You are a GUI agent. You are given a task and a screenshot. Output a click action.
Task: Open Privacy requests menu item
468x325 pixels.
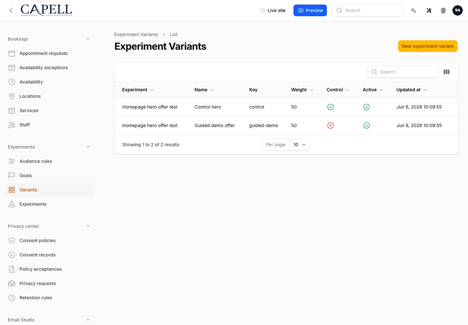[x=49, y=283]
